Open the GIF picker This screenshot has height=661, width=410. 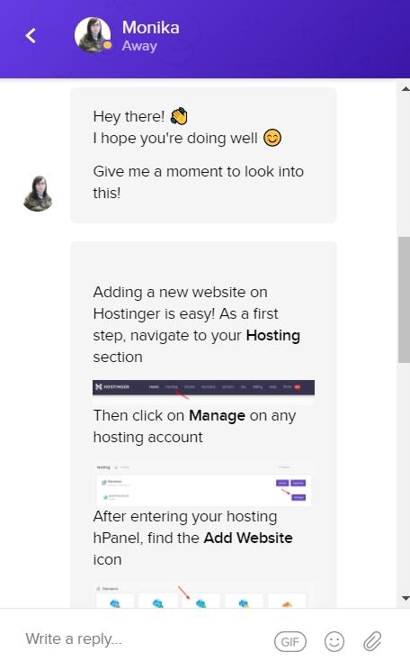click(290, 641)
